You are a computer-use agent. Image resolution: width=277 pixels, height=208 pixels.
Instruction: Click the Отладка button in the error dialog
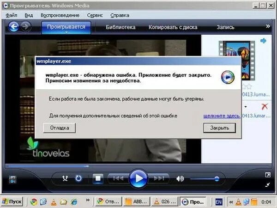pyautogui.click(x=60, y=128)
